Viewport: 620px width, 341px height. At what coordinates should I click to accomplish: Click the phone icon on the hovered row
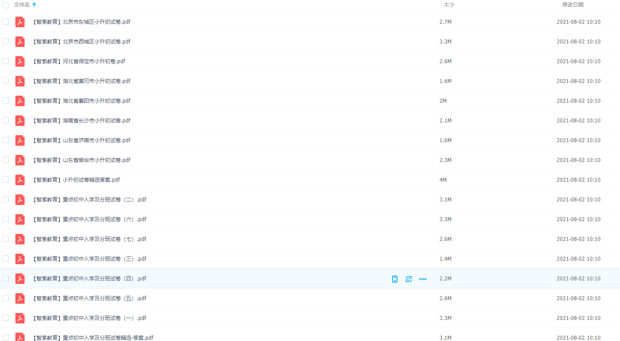coord(395,279)
